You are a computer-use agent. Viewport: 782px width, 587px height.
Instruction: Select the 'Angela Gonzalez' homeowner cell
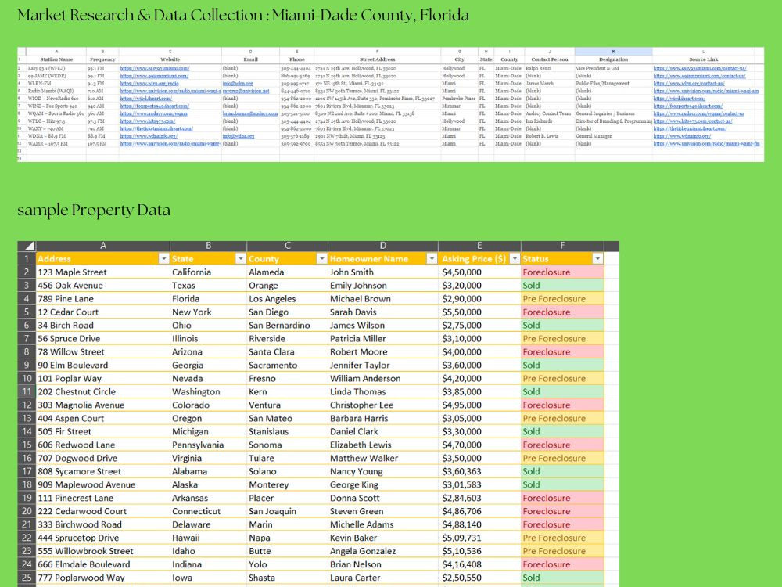383,551
